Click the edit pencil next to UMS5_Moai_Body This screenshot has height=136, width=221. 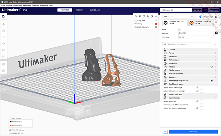[10, 130]
